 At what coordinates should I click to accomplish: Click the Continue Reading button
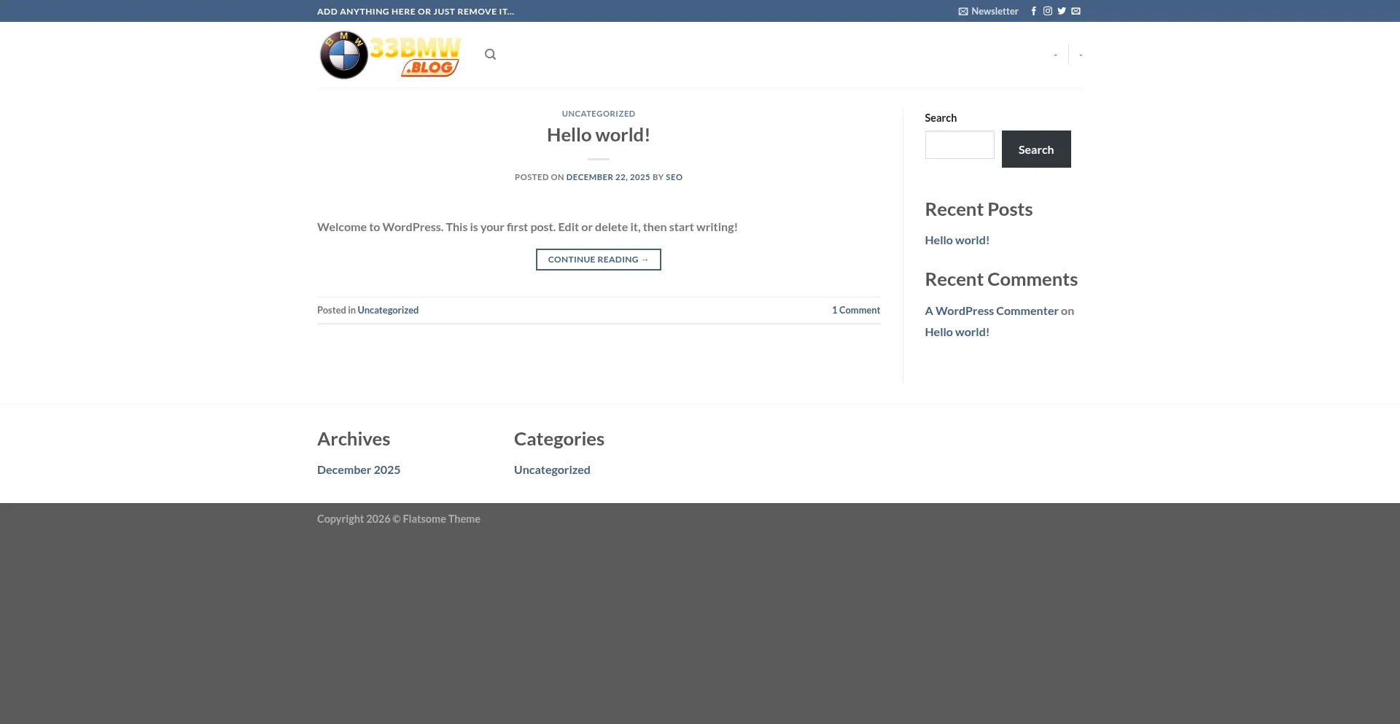(598, 260)
